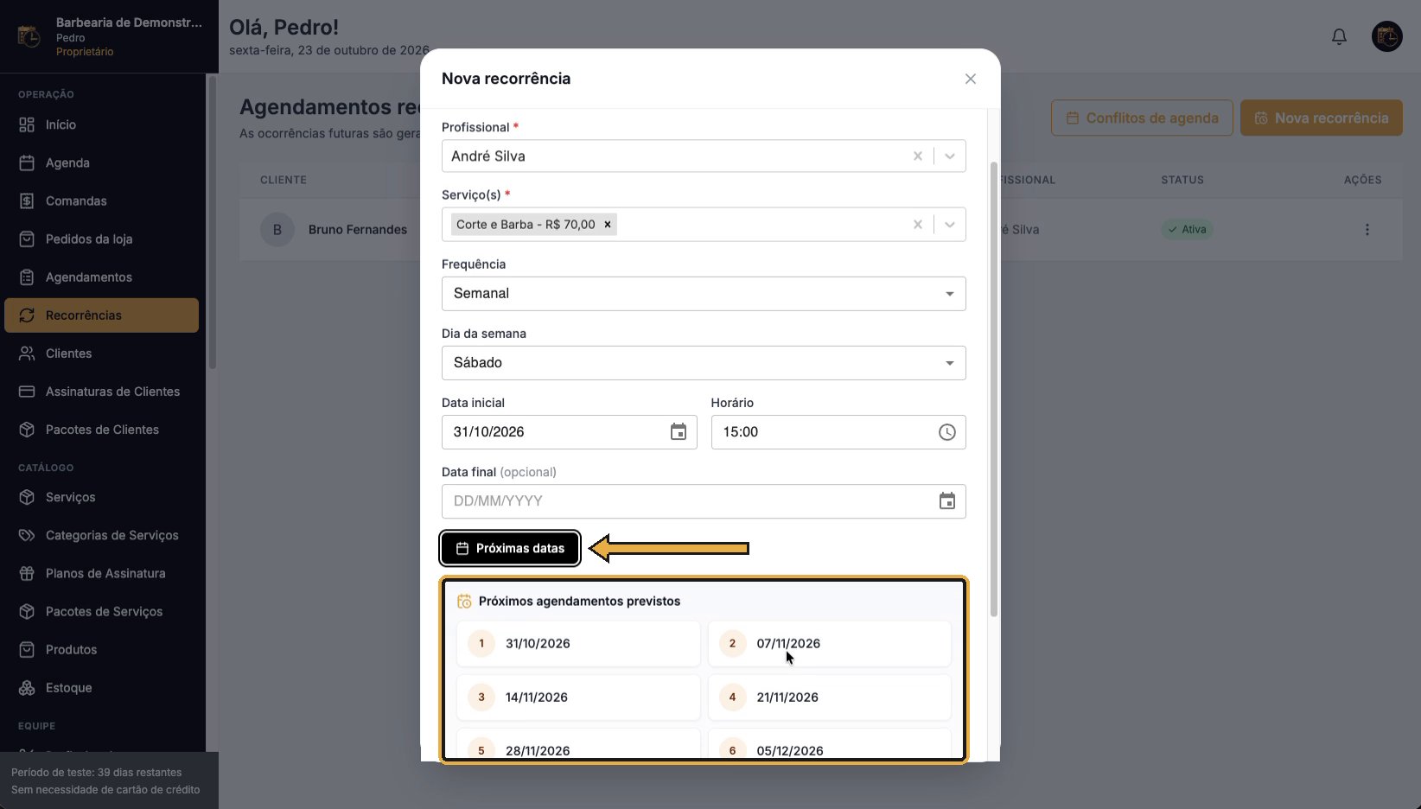Open Clientes in the sidebar
Screen dimensions: 1421x809
pos(102,354)
